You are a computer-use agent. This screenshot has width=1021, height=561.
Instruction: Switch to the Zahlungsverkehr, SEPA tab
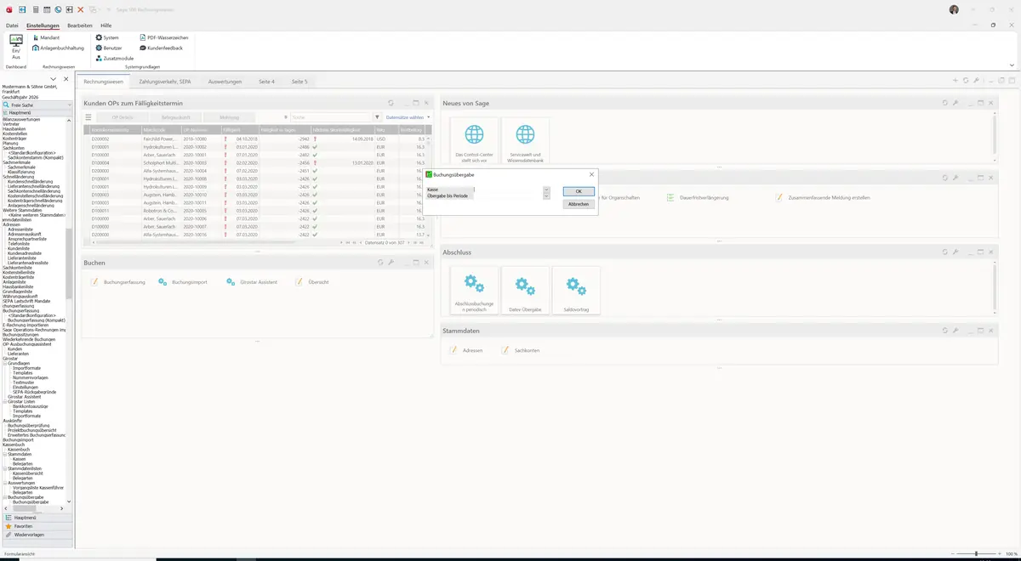[x=165, y=82]
